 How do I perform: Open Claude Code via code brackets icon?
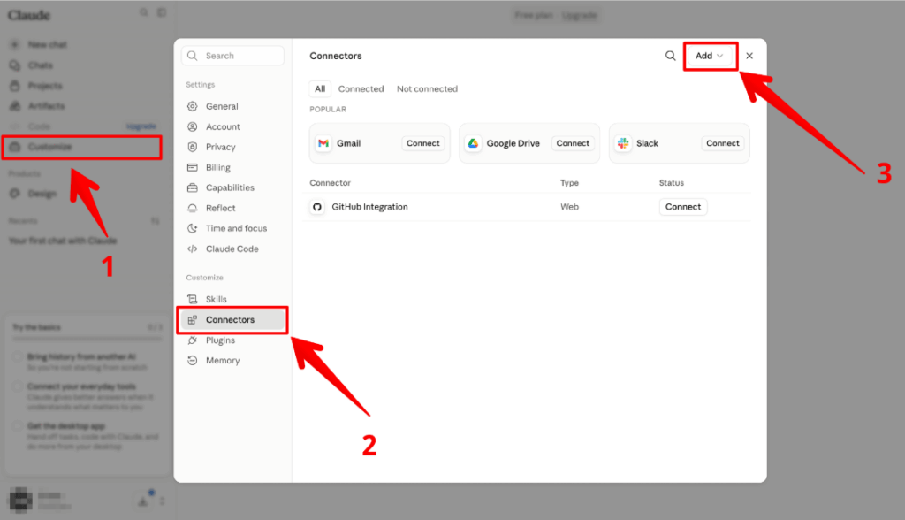tap(192, 249)
